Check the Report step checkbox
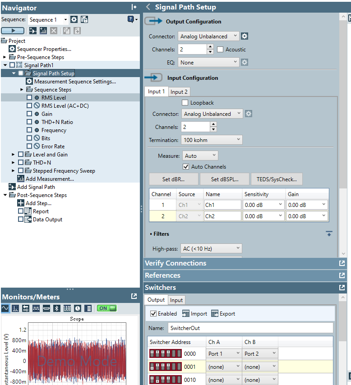 pyautogui.click(x=21, y=211)
